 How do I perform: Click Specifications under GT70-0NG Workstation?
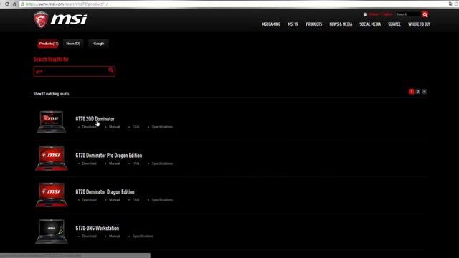coord(143,236)
